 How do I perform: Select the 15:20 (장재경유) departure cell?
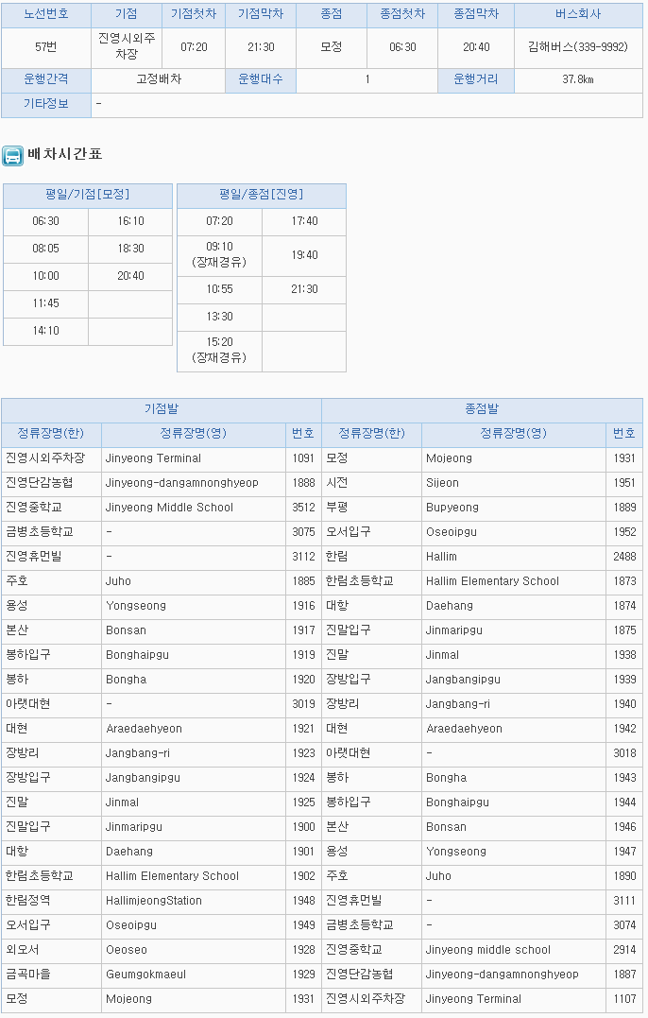(219, 351)
